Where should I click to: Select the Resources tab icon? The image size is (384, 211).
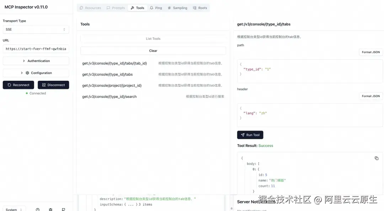[x=82, y=7]
